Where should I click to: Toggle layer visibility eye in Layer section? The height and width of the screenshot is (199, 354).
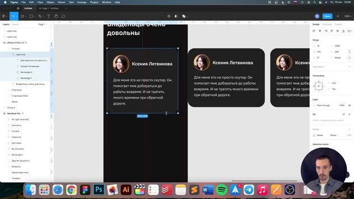click(350, 106)
